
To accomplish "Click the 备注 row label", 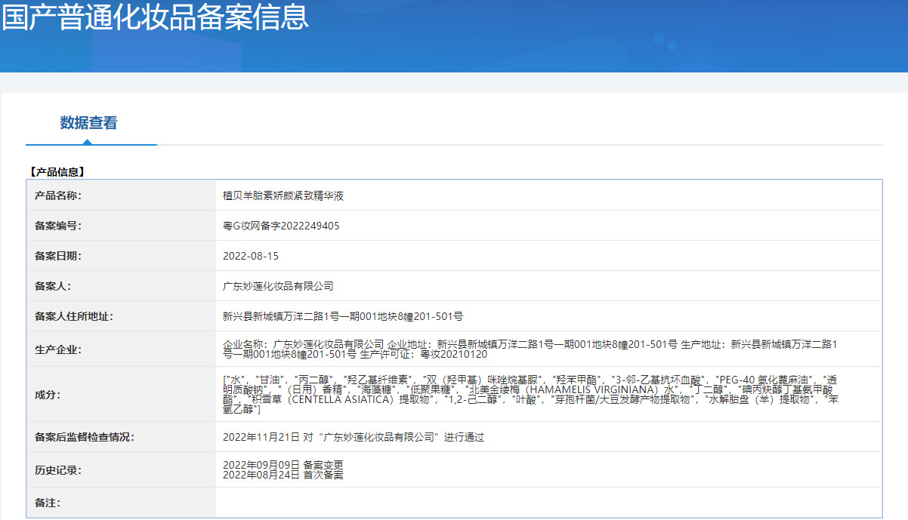I will pos(48,503).
